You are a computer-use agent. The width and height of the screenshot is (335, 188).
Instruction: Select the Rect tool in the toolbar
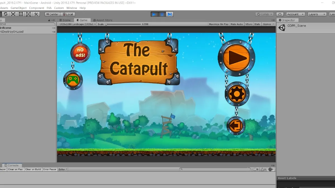(x=21, y=14)
